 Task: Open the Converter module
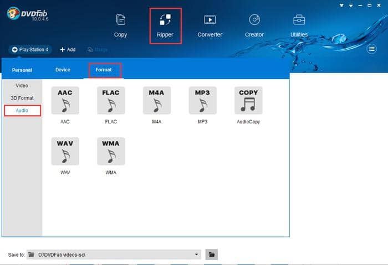210,25
